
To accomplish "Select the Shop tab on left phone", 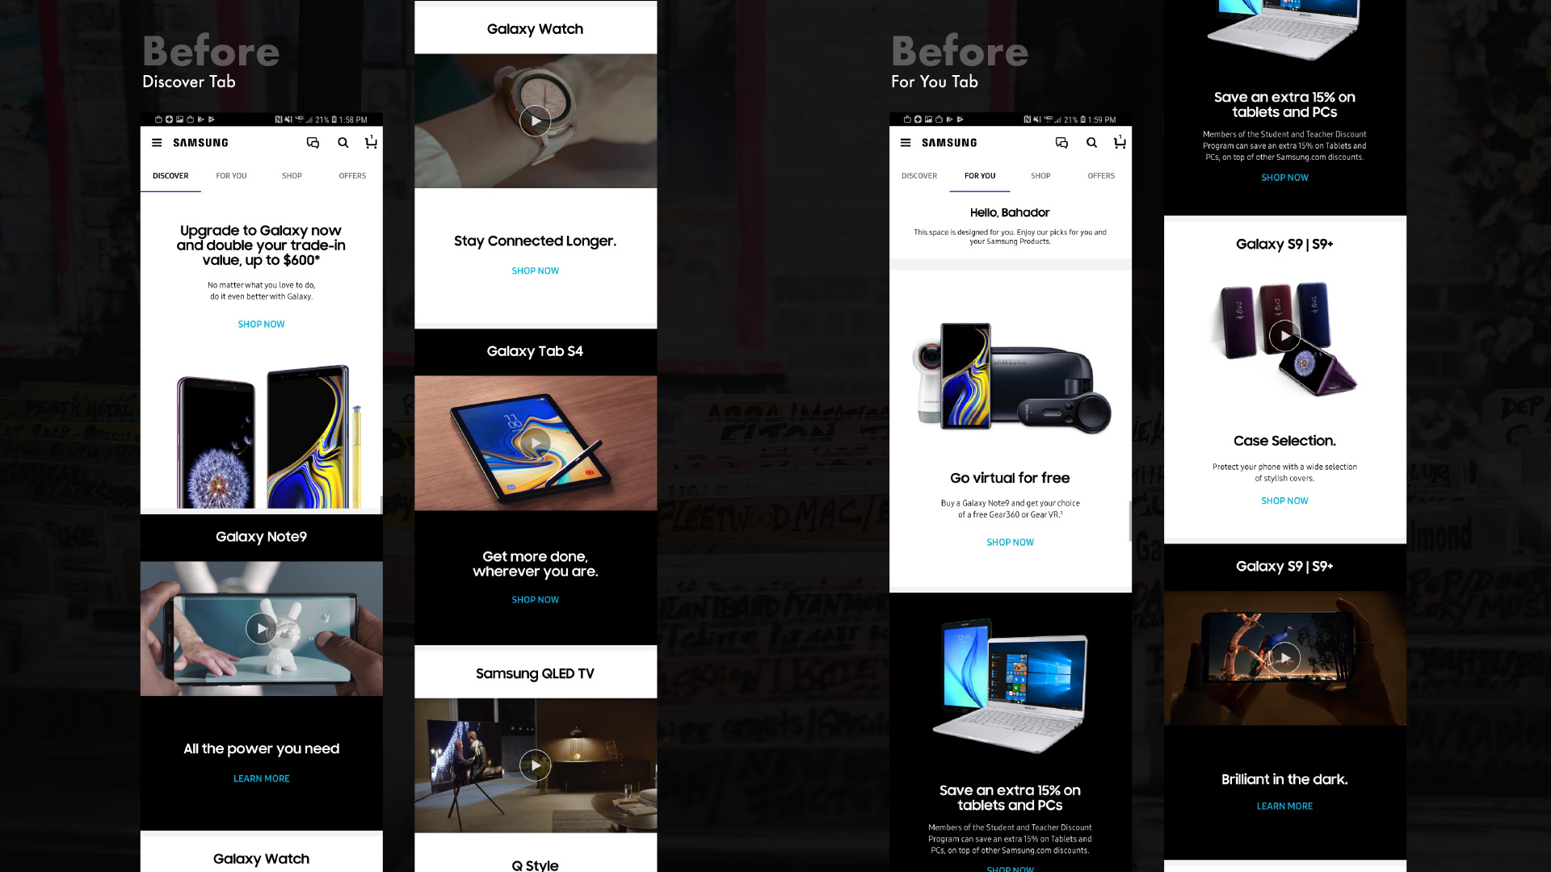I will point(292,176).
